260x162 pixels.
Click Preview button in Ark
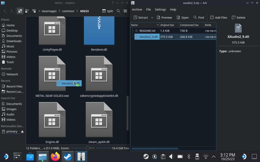click(164, 17)
